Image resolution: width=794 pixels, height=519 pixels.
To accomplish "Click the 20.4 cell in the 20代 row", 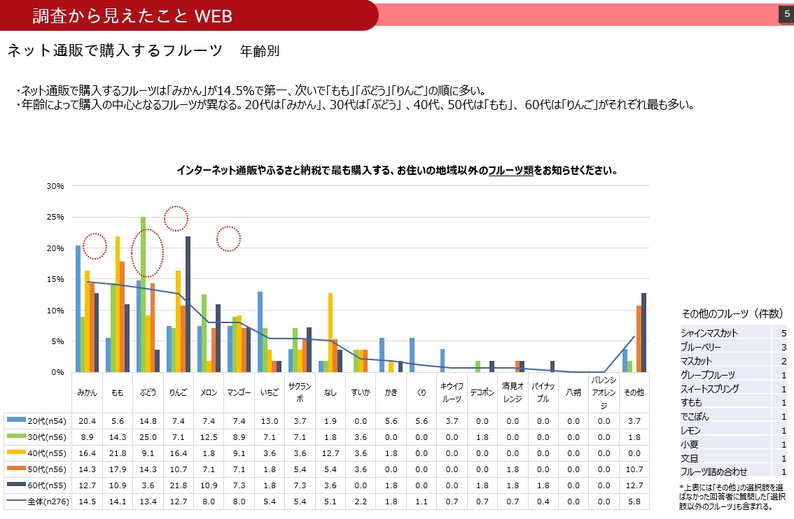I will [x=87, y=421].
